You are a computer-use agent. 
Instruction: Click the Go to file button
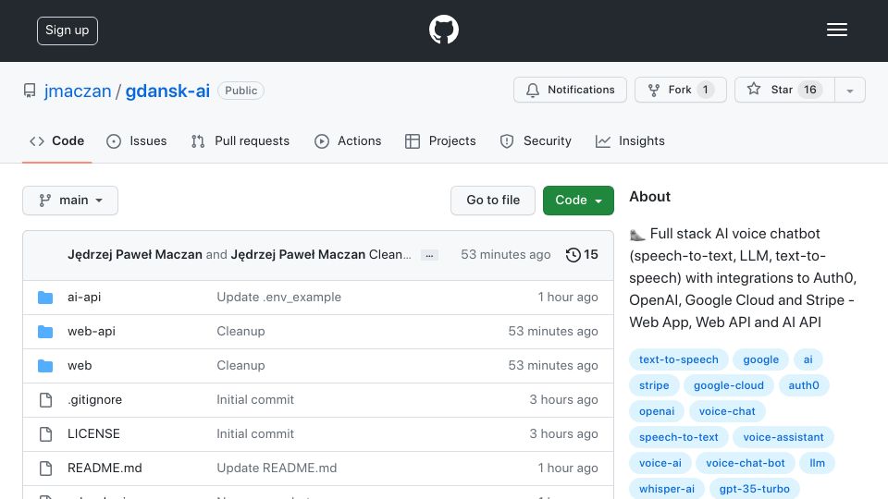[493, 201]
